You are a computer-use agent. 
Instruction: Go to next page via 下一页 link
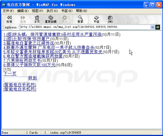pyautogui.click(x=10, y=74)
